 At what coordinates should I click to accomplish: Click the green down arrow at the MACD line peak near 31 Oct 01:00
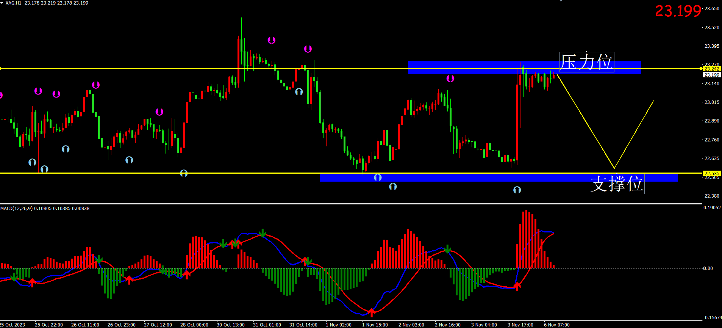[263, 233]
